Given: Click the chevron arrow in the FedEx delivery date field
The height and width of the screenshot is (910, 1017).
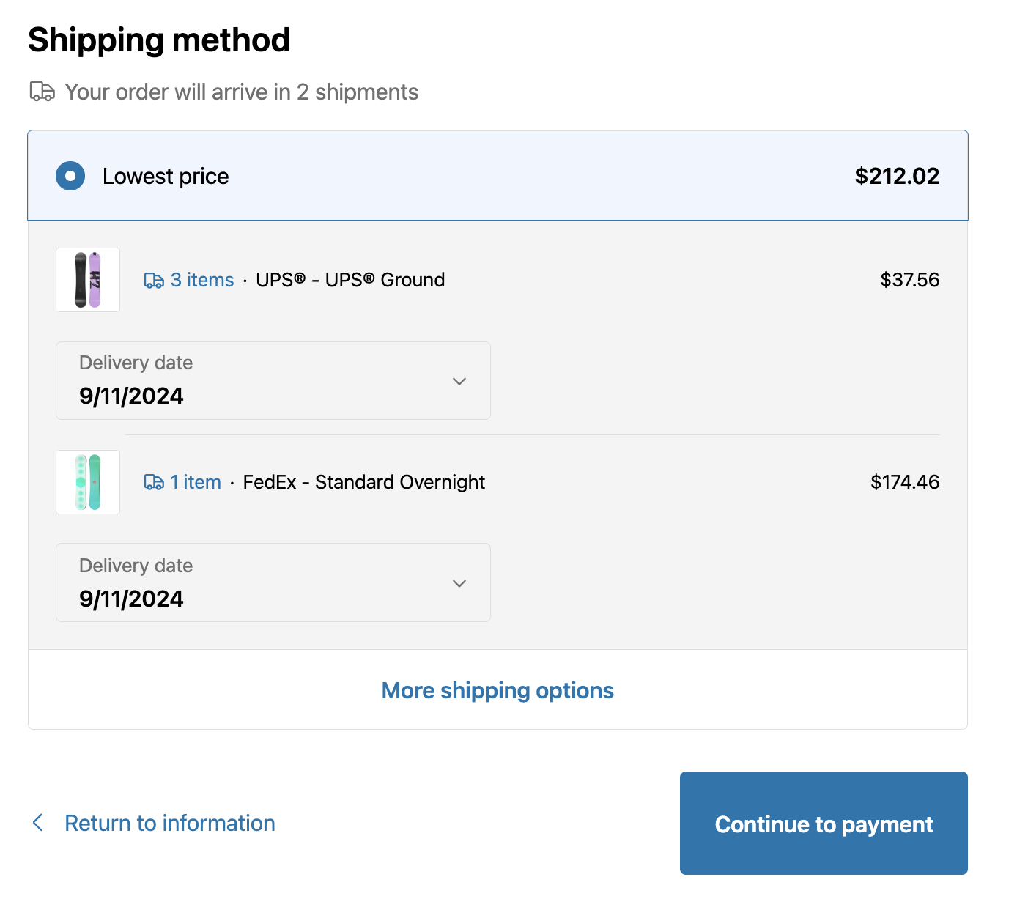Looking at the screenshot, I should coord(459,583).
